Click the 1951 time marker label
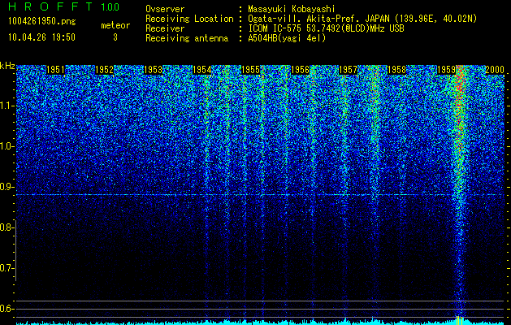The height and width of the screenshot is (325, 511). [55, 69]
